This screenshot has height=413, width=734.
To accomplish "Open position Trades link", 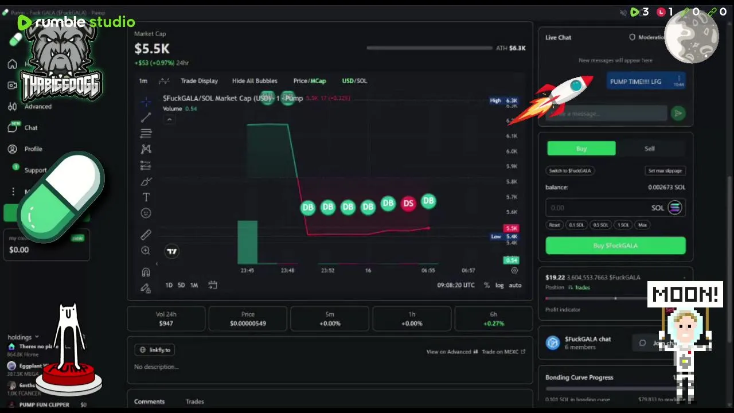I will (579, 287).
